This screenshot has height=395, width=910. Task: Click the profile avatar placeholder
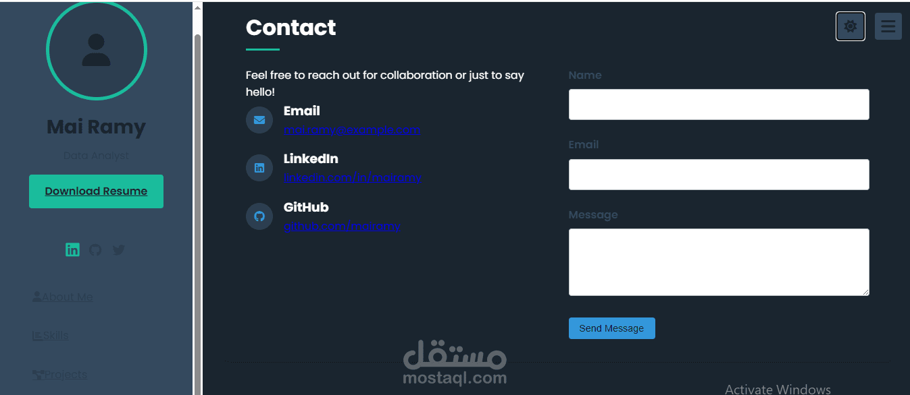(x=96, y=50)
